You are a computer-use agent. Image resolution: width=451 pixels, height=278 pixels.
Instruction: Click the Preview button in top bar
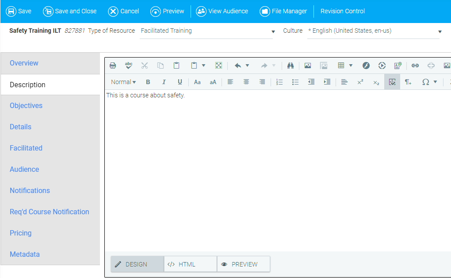167,11
